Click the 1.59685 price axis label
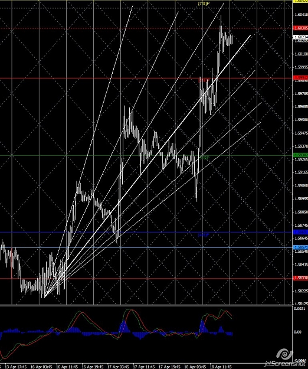 coord(301,106)
